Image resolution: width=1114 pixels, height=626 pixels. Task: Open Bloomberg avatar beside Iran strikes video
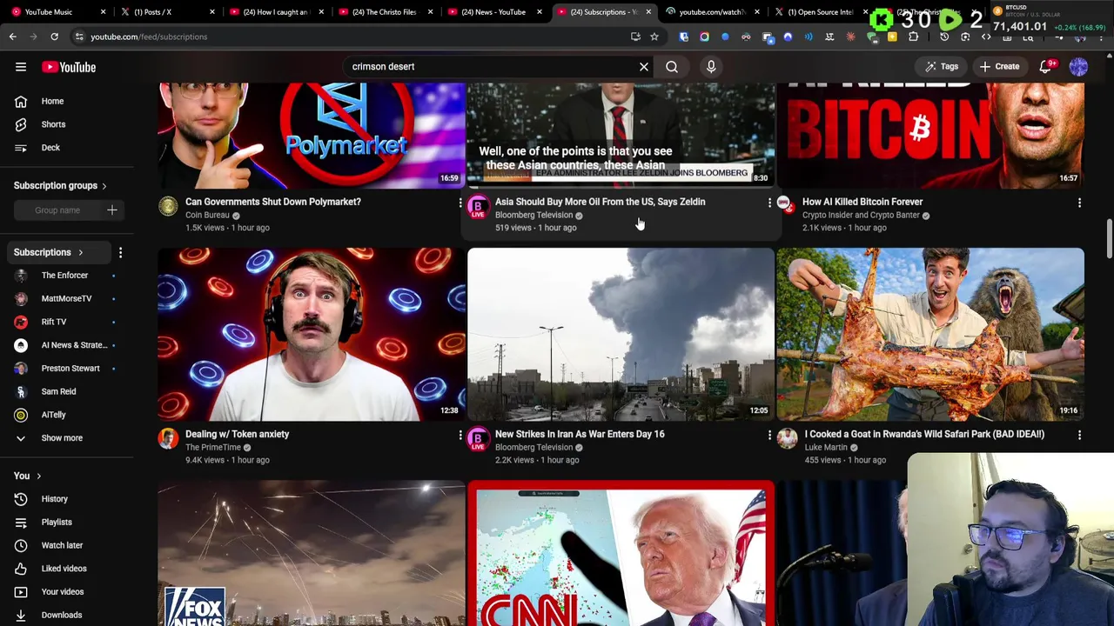[x=478, y=438]
